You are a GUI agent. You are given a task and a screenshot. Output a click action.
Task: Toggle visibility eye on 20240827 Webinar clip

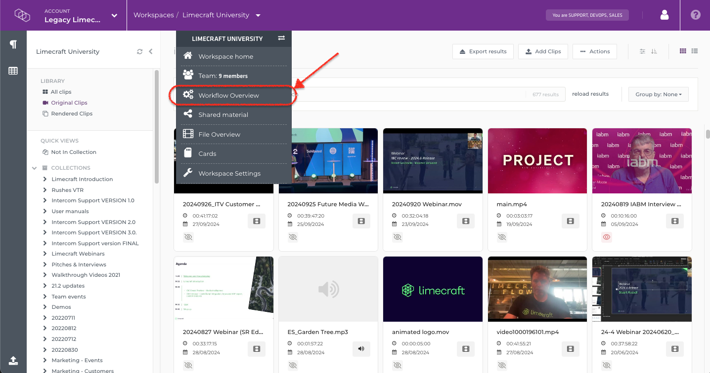(188, 365)
